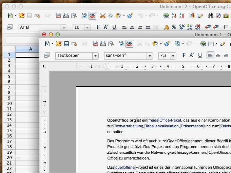Follow Präsentation link in document
The image size is (231, 173).
point(192,126)
